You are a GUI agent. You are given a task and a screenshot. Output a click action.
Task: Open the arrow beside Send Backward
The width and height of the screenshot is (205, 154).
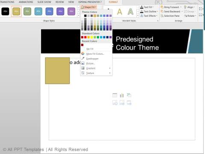[182, 12]
